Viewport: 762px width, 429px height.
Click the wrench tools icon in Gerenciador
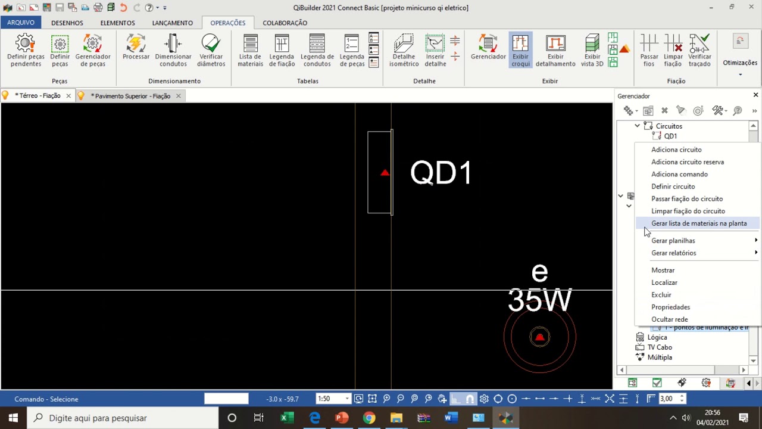(x=717, y=111)
